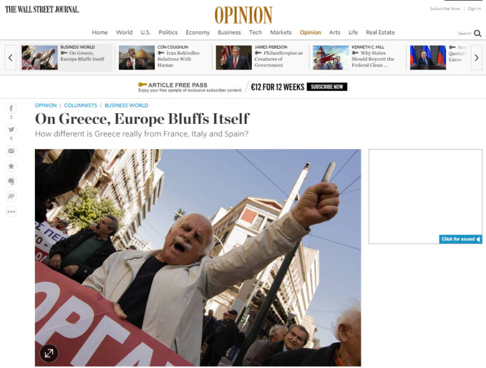Clip article to Evernote elephant icon
The height and width of the screenshot is (368, 486).
coord(11,181)
